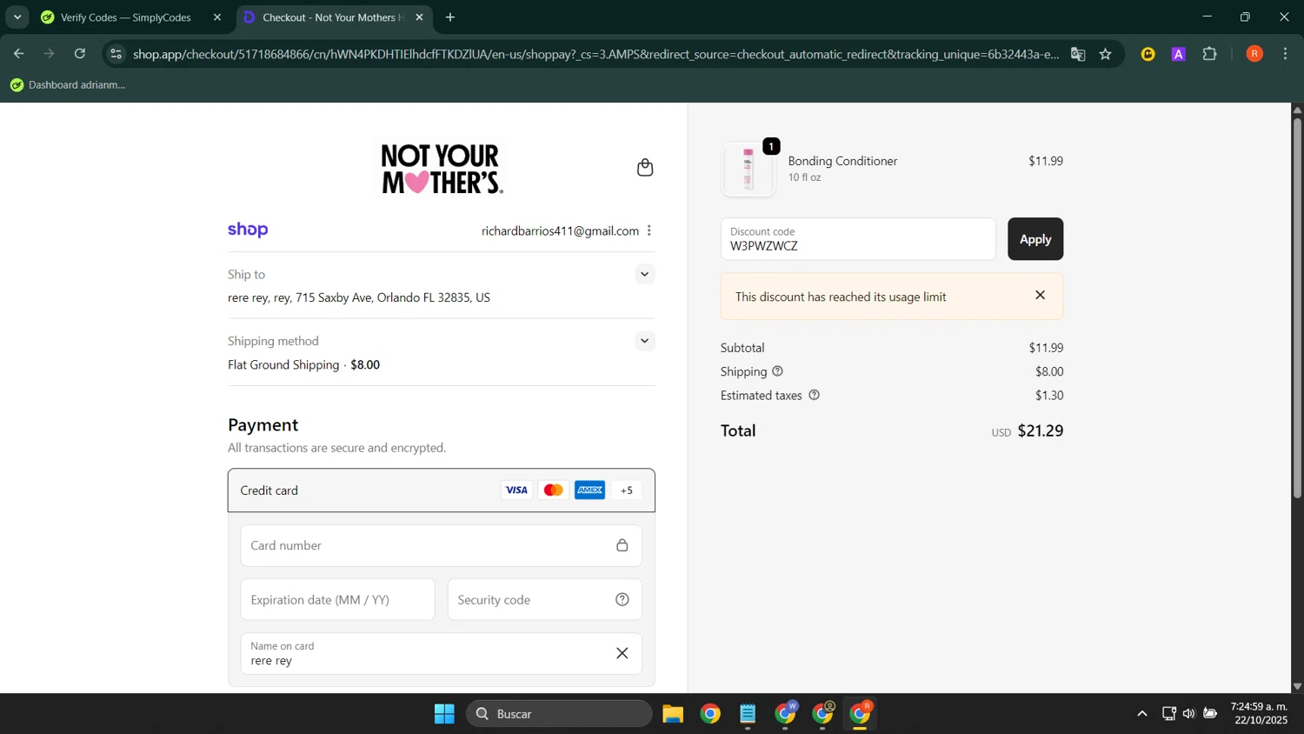Focus the Card number field
The image size is (1304, 734).
coord(442,546)
